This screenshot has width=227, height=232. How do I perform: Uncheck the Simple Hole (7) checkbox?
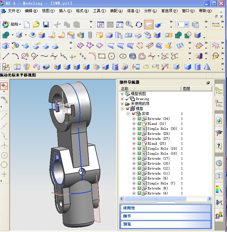click(x=139, y=183)
